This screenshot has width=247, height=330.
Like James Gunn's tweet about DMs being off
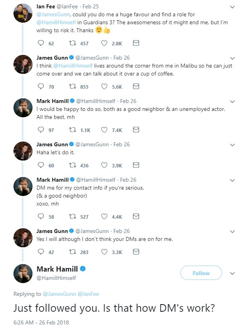(x=105, y=252)
